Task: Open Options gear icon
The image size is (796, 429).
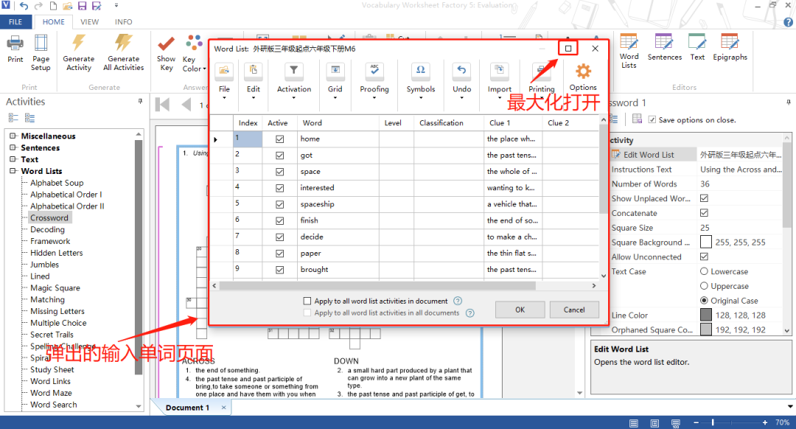Action: point(583,71)
